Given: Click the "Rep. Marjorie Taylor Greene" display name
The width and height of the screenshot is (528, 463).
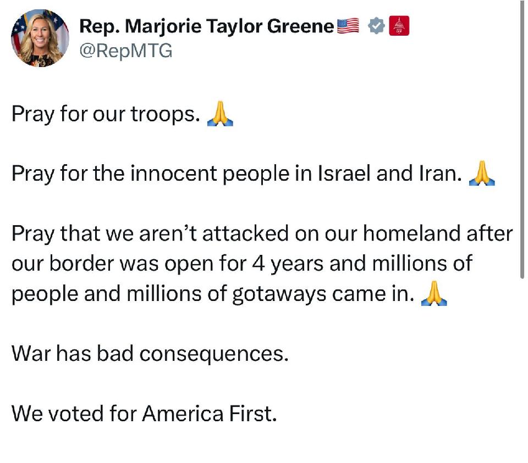Looking at the screenshot, I should (206, 26).
